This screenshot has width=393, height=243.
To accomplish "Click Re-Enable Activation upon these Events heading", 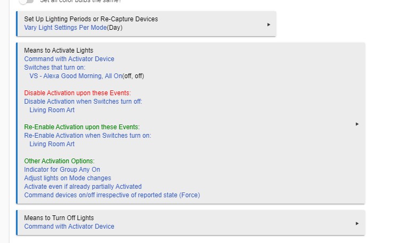I will tap(82, 127).
